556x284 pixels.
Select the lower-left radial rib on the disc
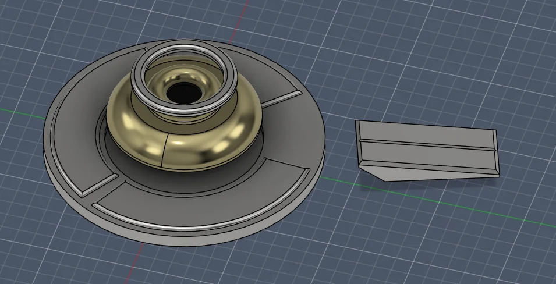pos(99,185)
